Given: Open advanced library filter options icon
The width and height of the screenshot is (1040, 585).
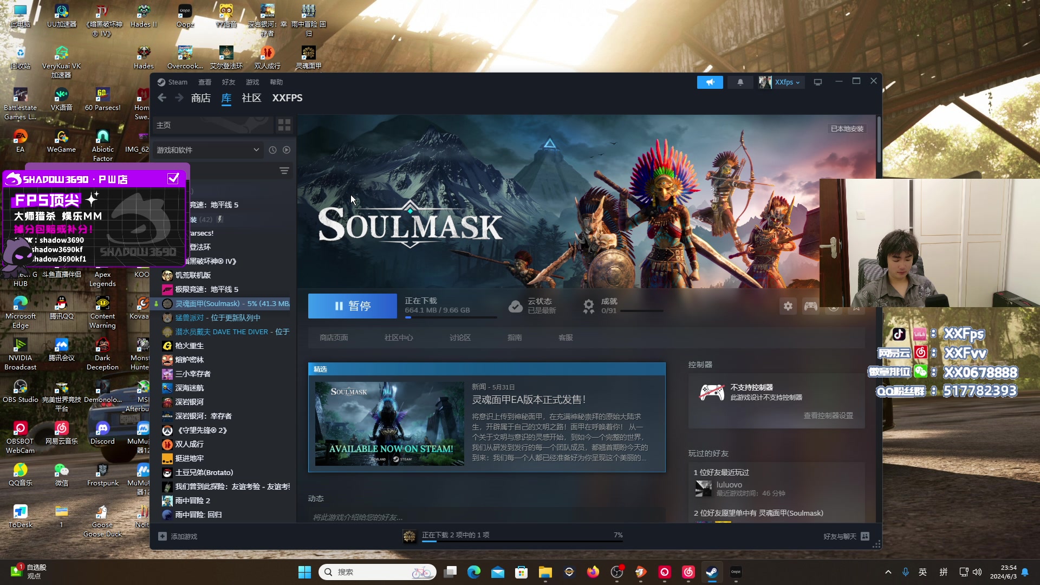Looking at the screenshot, I should 284,171.
